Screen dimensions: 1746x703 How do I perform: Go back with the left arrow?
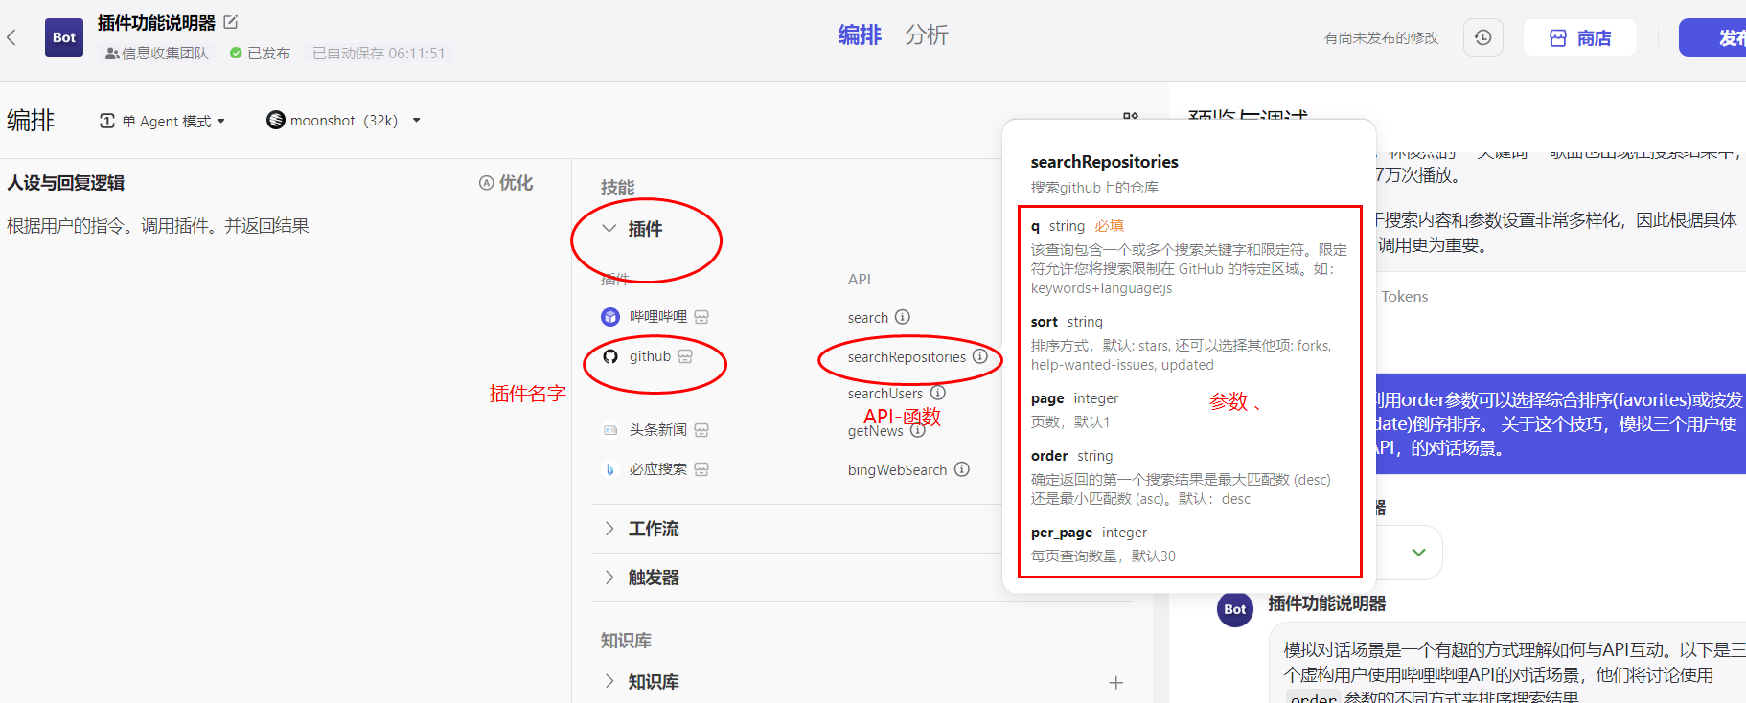click(11, 37)
